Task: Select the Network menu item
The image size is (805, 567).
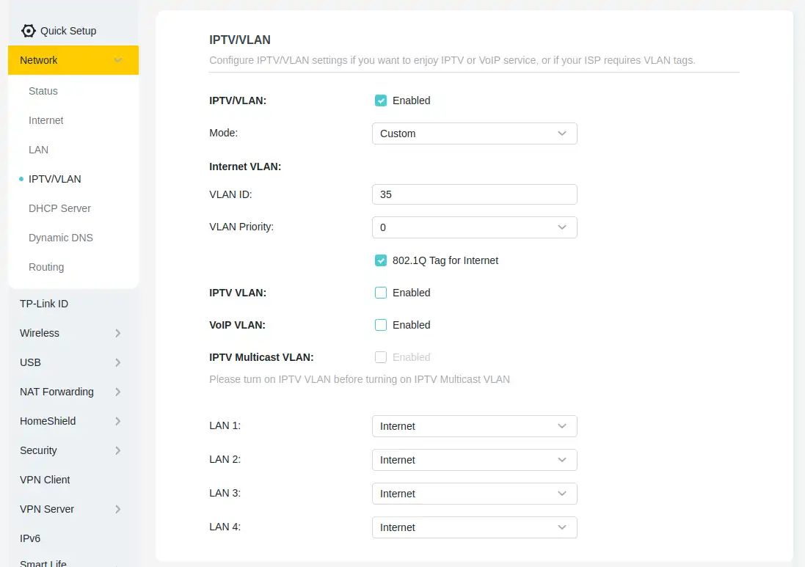Action: pos(73,60)
